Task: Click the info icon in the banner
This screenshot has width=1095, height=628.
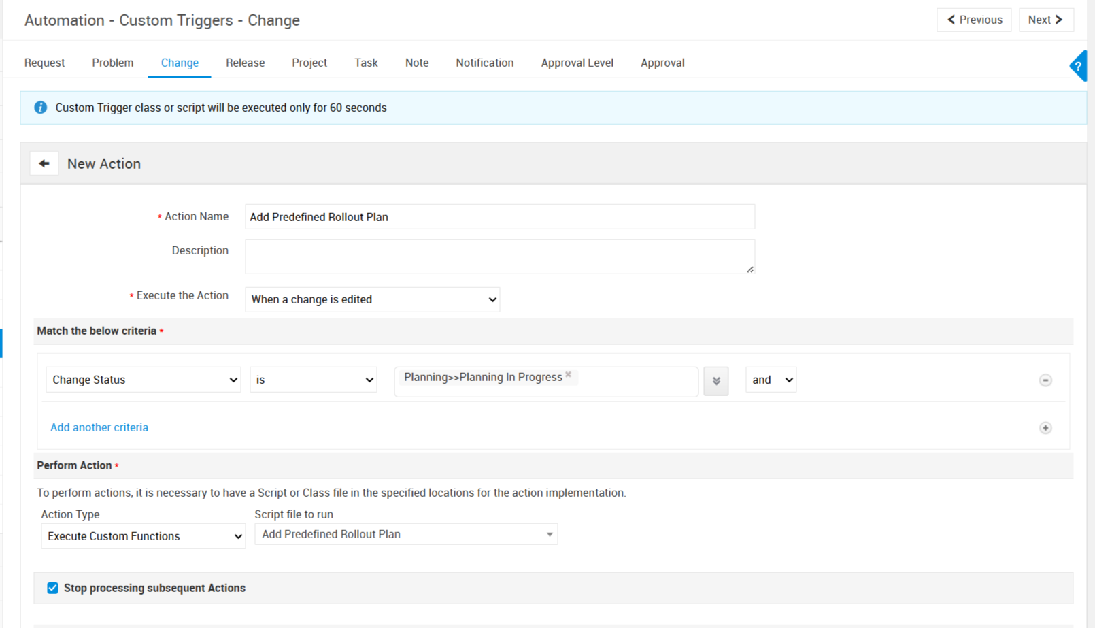Action: coord(41,108)
